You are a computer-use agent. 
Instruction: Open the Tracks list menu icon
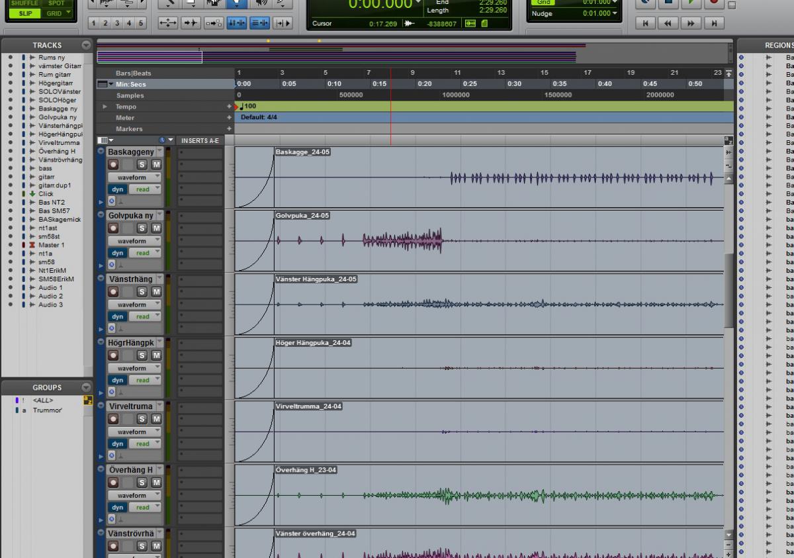[86, 45]
